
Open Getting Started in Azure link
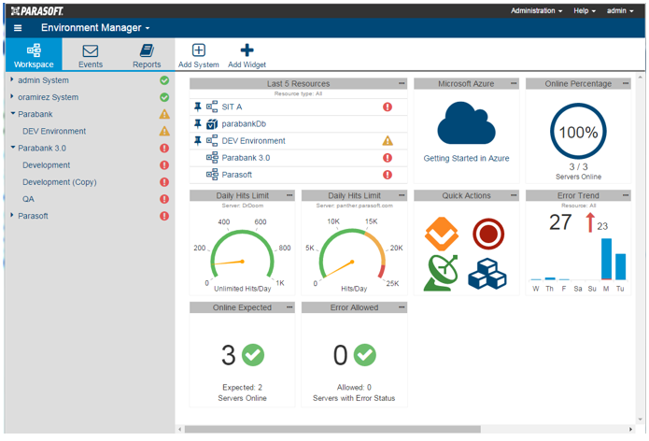[466, 158]
